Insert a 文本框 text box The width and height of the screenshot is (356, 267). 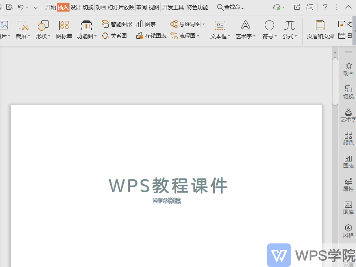pos(218,30)
